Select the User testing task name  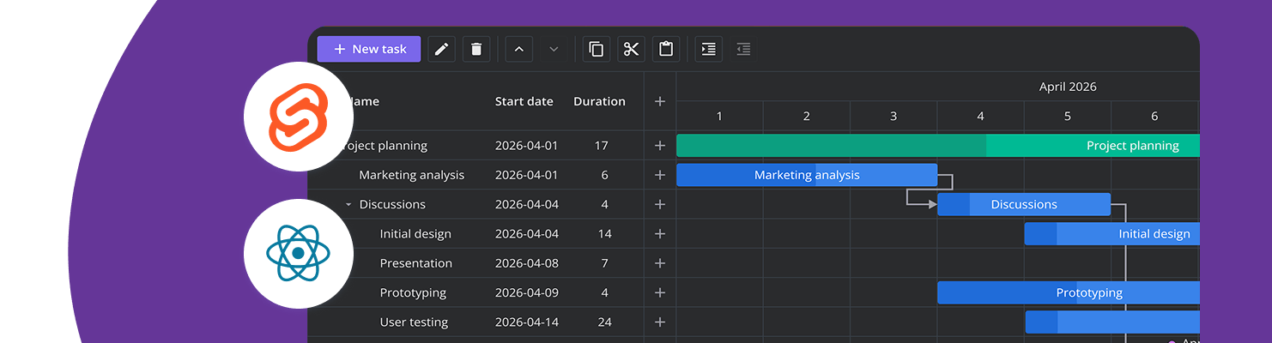[414, 322]
